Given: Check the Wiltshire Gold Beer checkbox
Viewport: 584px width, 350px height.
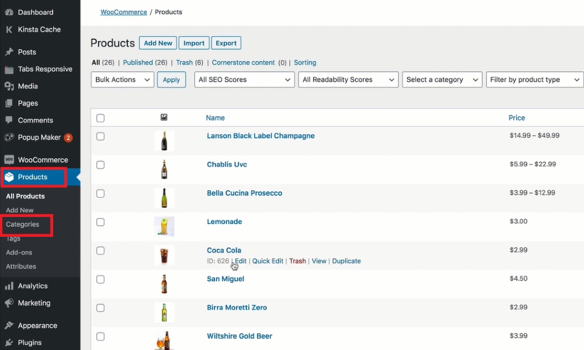Looking at the screenshot, I should (100, 337).
